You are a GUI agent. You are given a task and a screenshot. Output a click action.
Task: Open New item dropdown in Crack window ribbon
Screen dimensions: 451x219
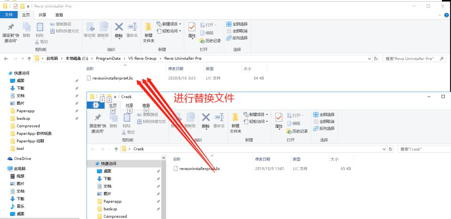click(x=256, y=114)
